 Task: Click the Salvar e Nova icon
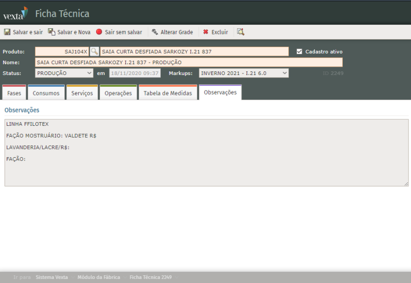tap(51, 32)
